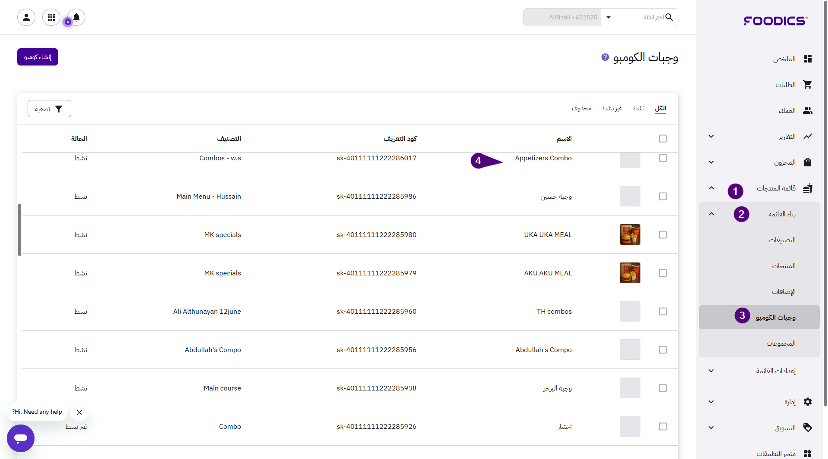This screenshot has height=459, width=828.
Task: Open the Customers icon in sidebar
Action: point(807,111)
